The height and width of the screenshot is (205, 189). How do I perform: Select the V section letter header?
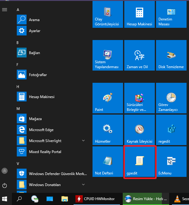(x=18, y=163)
